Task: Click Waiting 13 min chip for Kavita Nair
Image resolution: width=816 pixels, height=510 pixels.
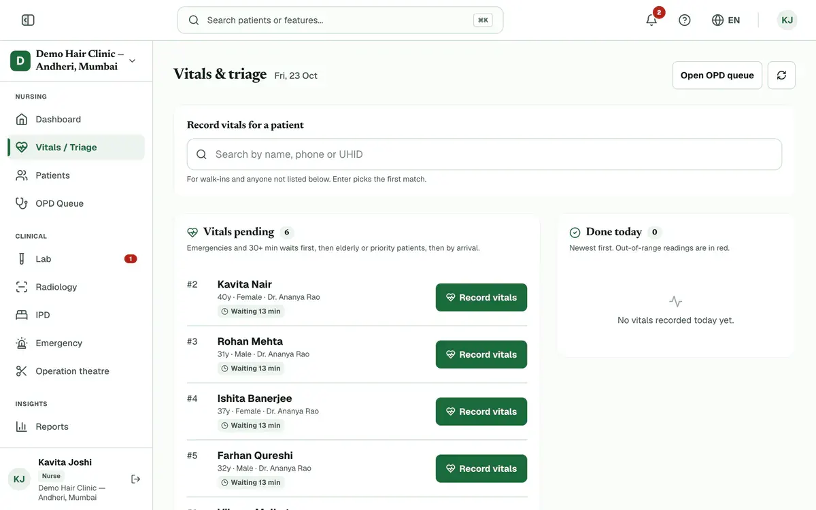Action: click(251, 311)
